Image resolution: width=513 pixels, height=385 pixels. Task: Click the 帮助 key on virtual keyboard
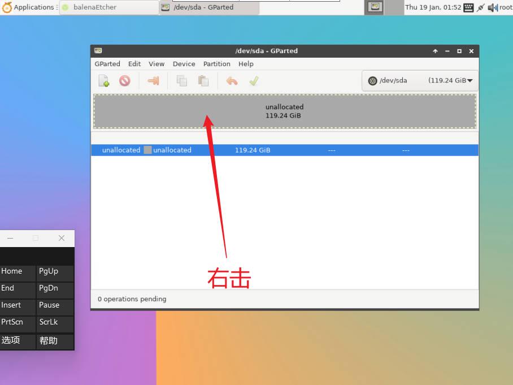point(55,342)
